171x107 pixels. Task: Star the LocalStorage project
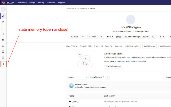[75, 37]
